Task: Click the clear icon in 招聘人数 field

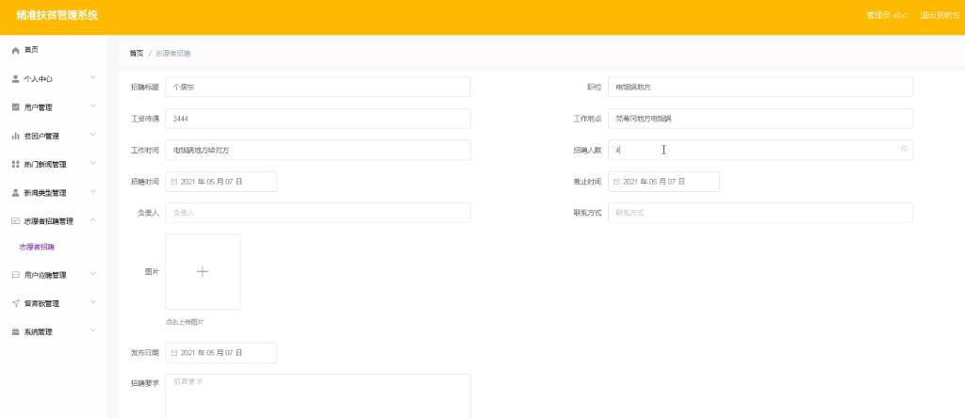Action: 904,150
